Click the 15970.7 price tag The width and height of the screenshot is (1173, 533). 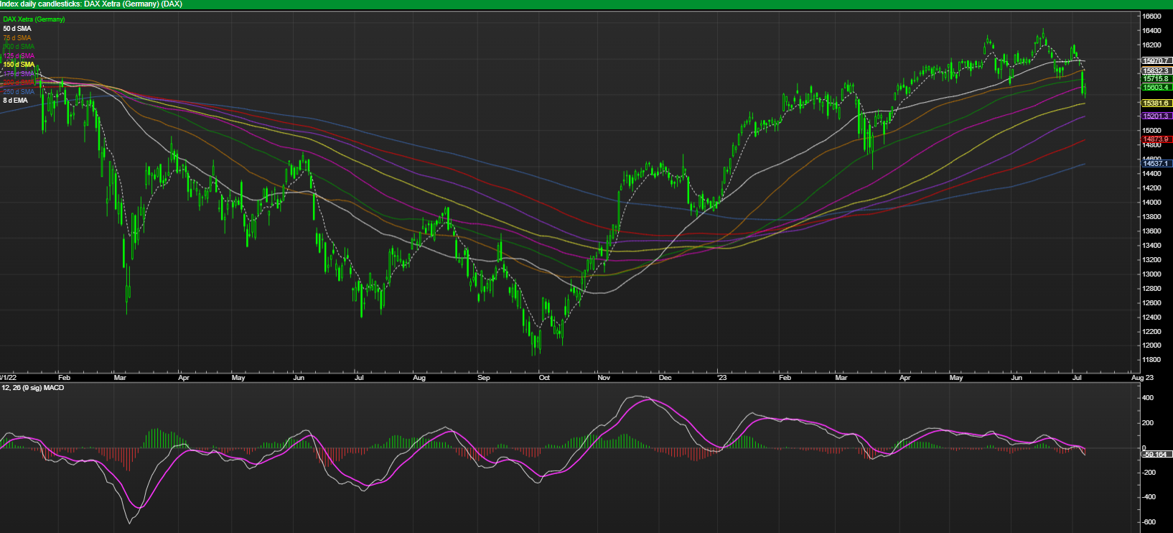pyautogui.click(x=1156, y=61)
